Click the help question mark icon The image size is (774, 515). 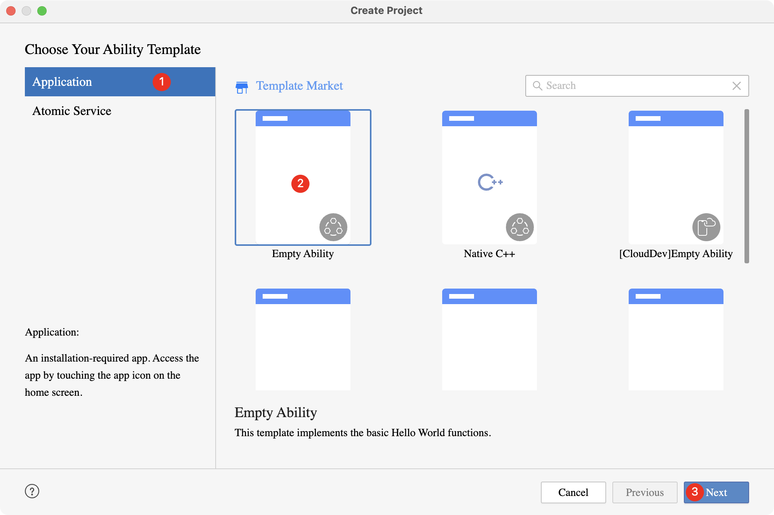coord(32,491)
